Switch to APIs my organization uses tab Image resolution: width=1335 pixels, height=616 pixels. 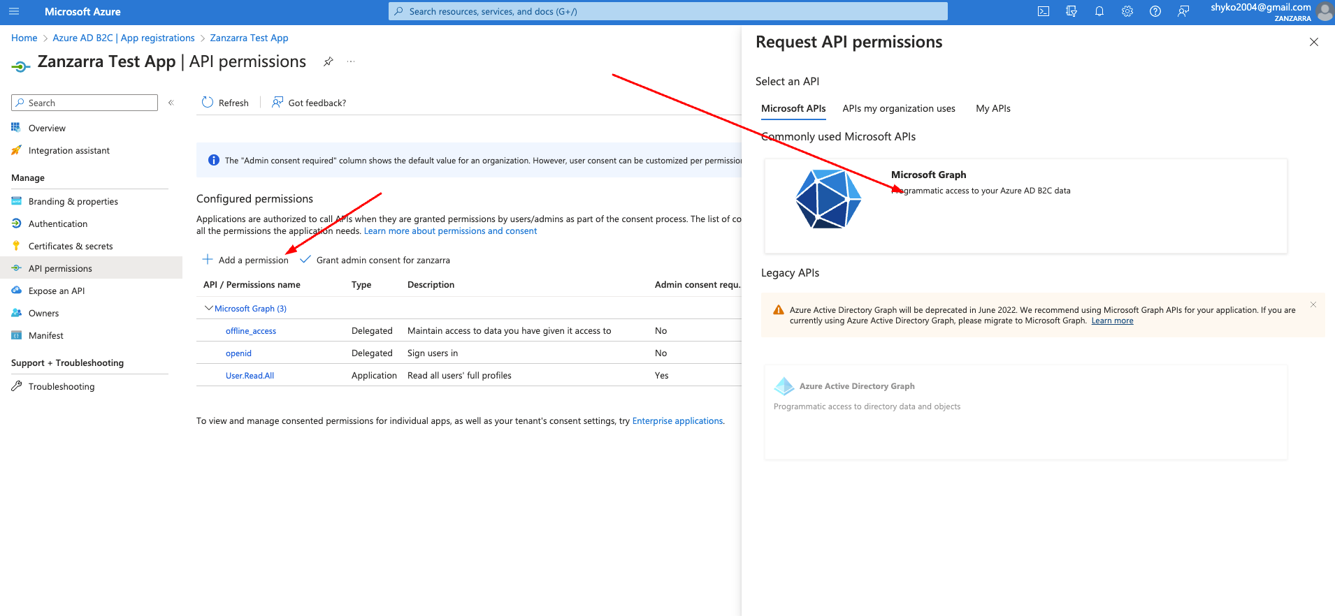[x=899, y=108]
